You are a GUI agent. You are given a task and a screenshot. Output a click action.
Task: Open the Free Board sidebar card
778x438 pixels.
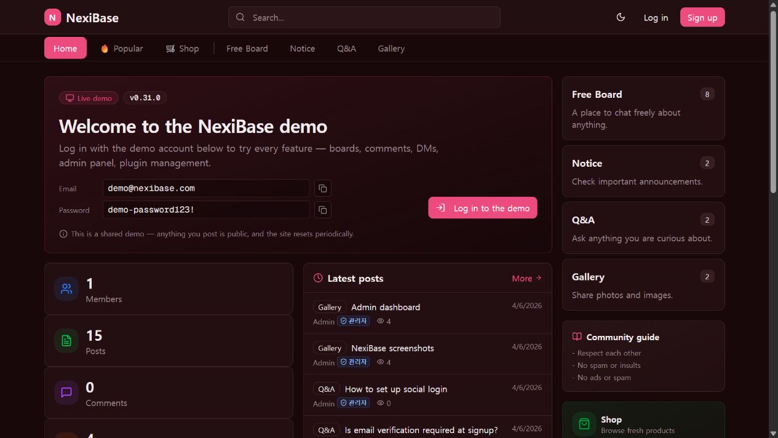[x=643, y=108]
